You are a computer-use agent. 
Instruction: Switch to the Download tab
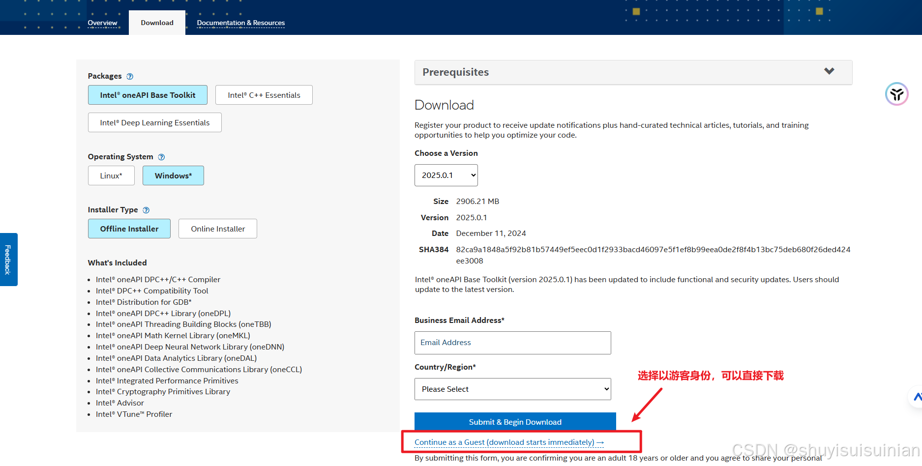tap(157, 23)
